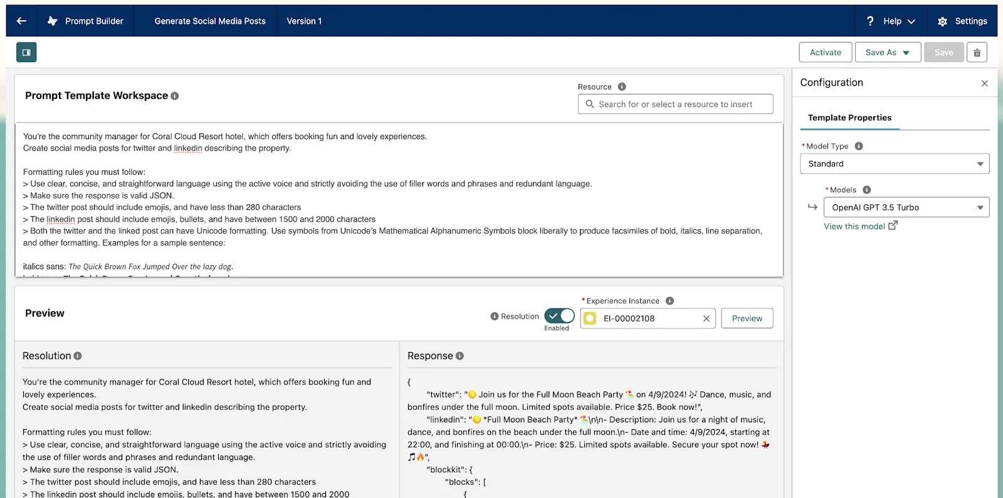Clear the EI-00002108 experience instance
The width and height of the screenshot is (1003, 498).
coord(706,318)
